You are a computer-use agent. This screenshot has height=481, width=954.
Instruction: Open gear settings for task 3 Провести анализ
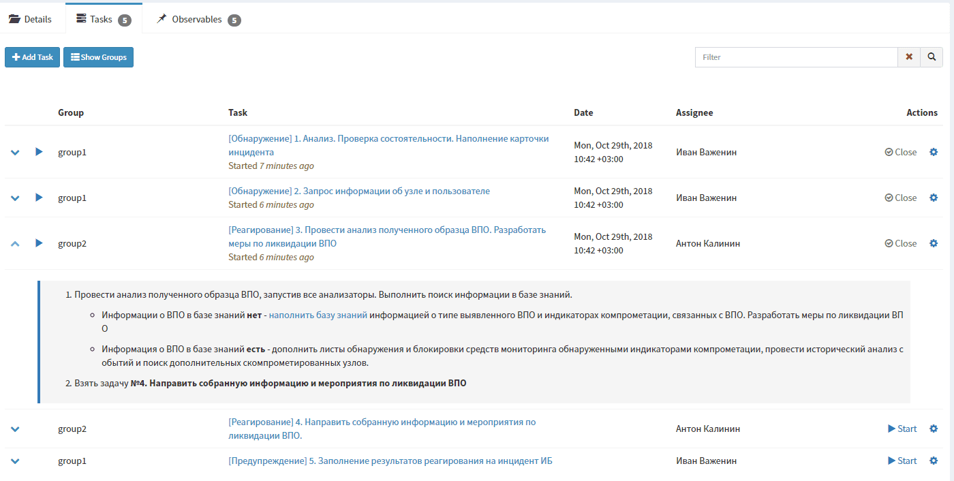pos(934,243)
